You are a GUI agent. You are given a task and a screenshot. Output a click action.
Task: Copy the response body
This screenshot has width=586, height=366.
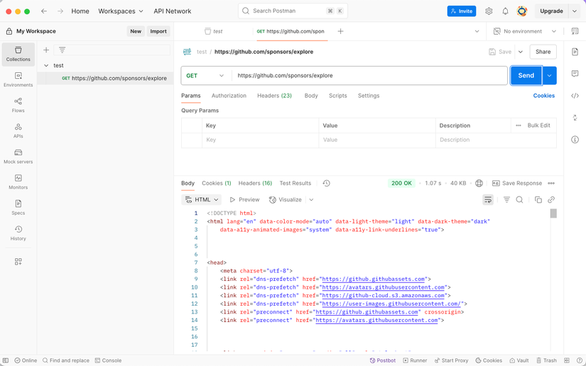tap(538, 199)
